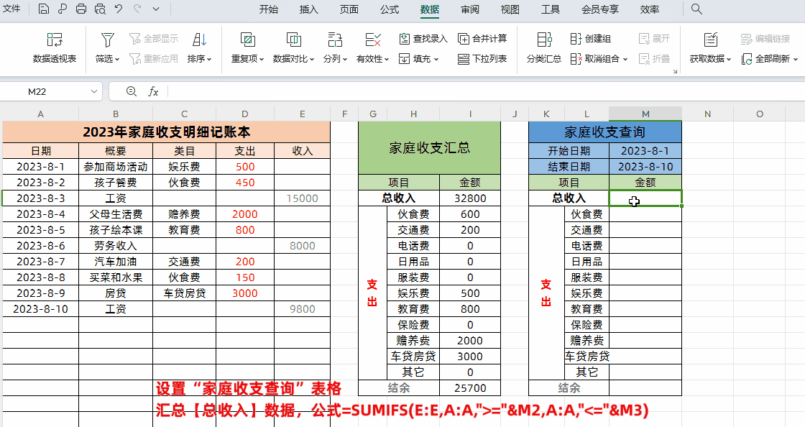Expand the Name Box dropdown arrow
This screenshot has height=427, width=805.
click(x=94, y=91)
